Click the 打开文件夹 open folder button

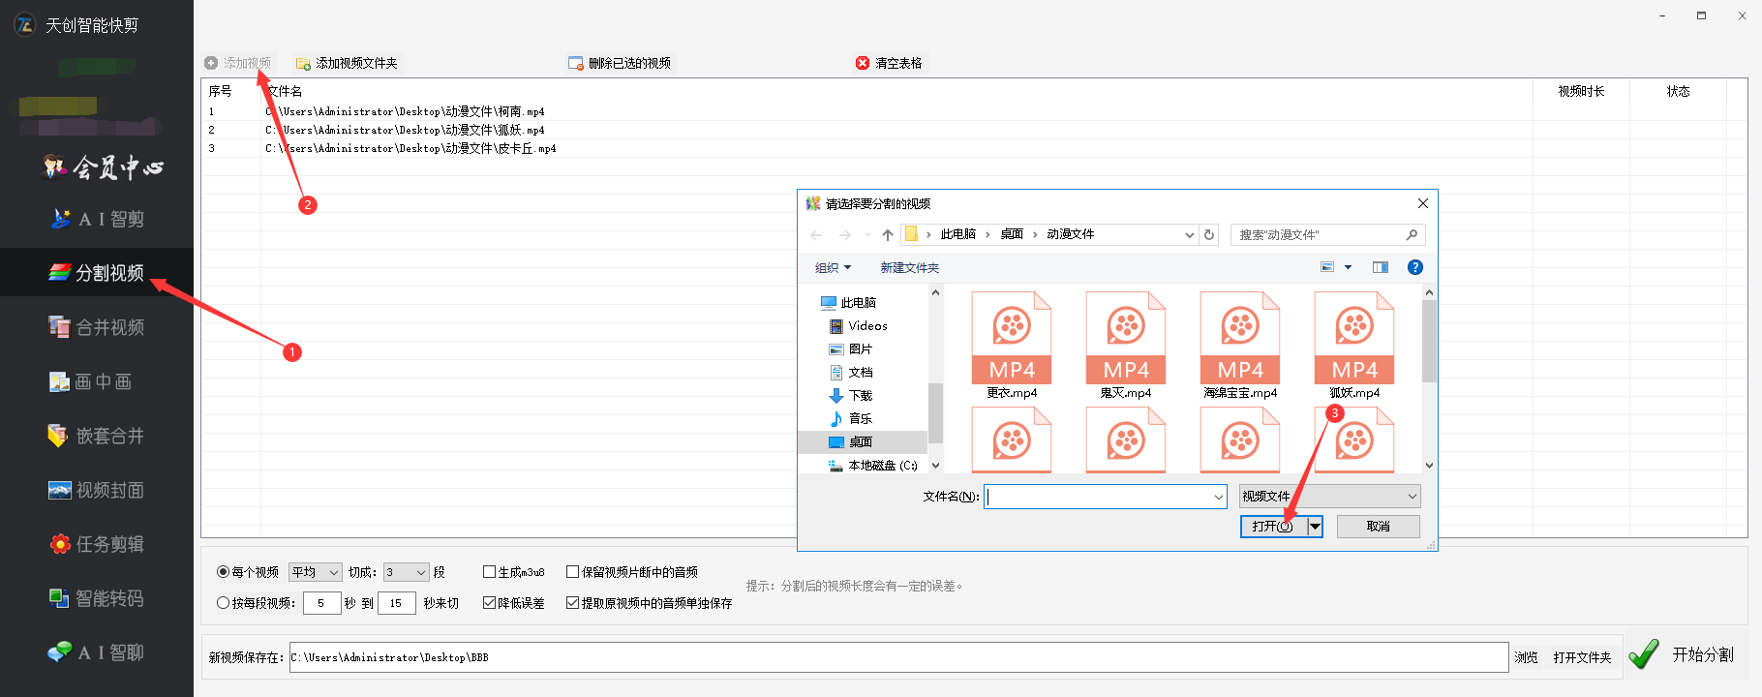tap(1582, 657)
